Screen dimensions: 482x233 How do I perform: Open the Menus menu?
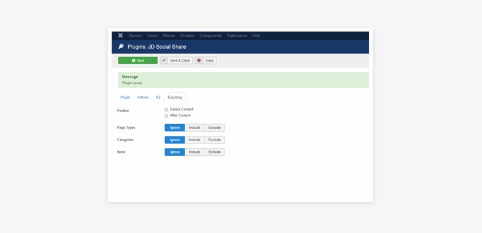(x=169, y=36)
